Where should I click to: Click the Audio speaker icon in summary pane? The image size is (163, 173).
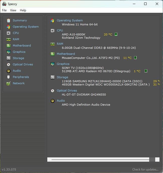53,101
